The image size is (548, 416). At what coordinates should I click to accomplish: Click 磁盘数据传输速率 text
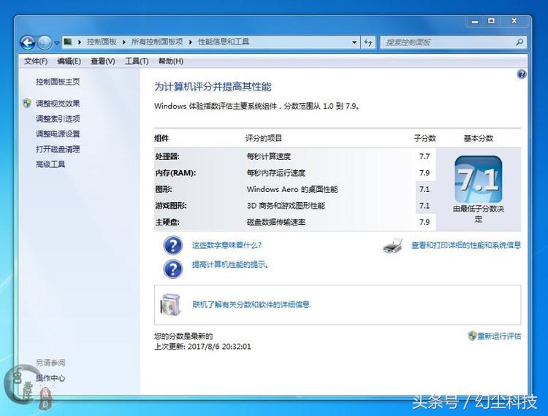[276, 223]
